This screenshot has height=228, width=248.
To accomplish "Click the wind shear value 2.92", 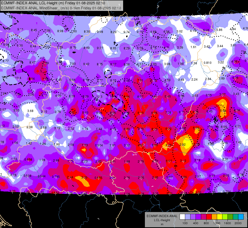I will pos(183,144).
